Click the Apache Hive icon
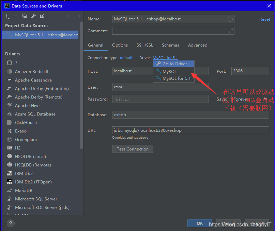The width and height of the screenshot is (275, 231). (10, 105)
